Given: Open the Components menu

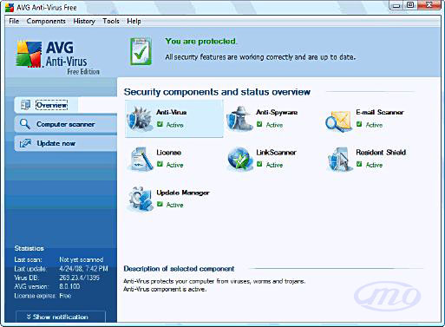Looking at the screenshot, I should (46, 21).
